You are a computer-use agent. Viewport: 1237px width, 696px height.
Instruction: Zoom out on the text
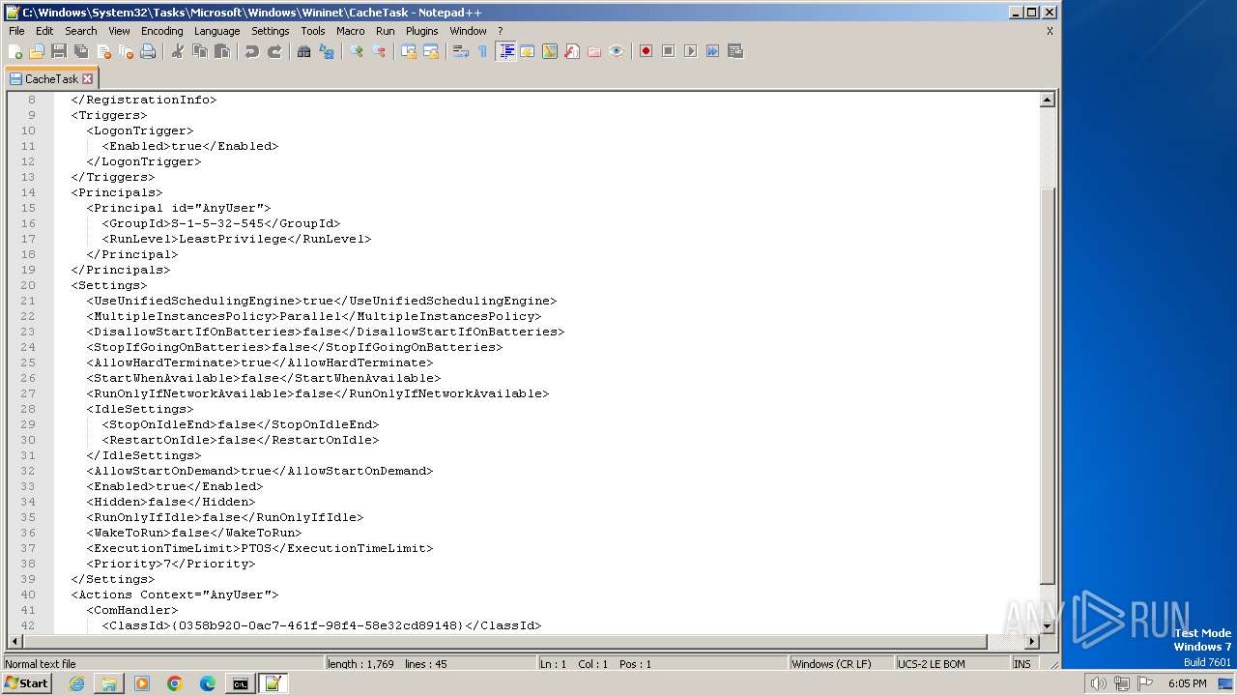click(x=378, y=51)
